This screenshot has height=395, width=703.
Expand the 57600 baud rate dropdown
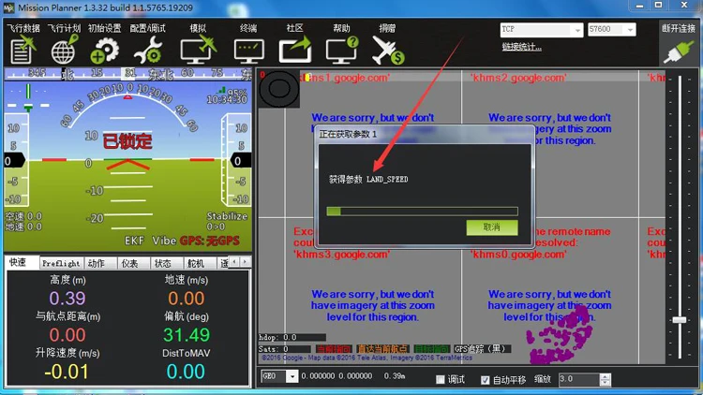point(630,30)
